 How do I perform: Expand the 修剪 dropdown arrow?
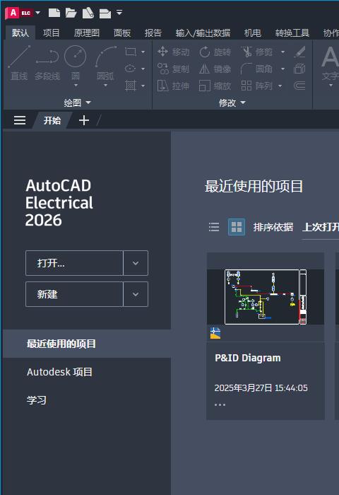coord(282,52)
